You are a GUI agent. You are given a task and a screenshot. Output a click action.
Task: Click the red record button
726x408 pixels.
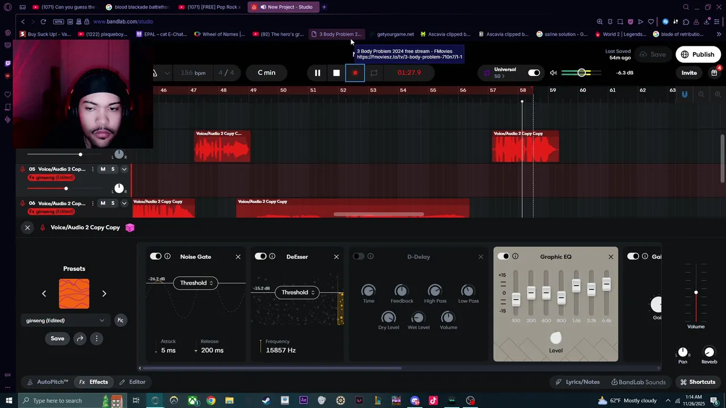click(x=355, y=73)
